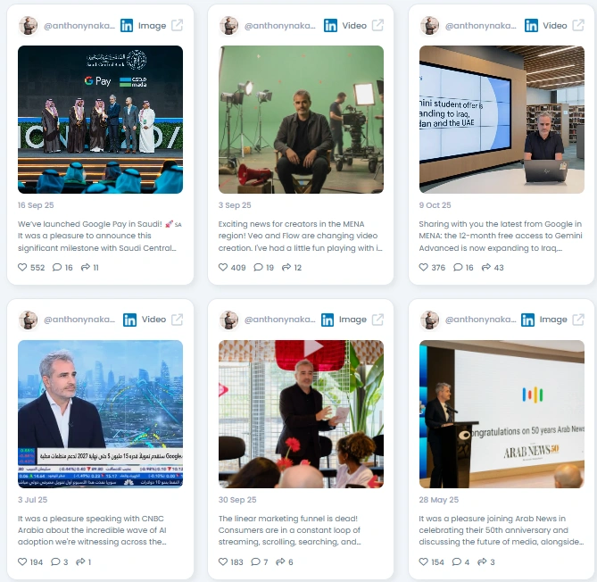
Task: Click profile avatar on 30 Sep post
Action: coord(228,320)
